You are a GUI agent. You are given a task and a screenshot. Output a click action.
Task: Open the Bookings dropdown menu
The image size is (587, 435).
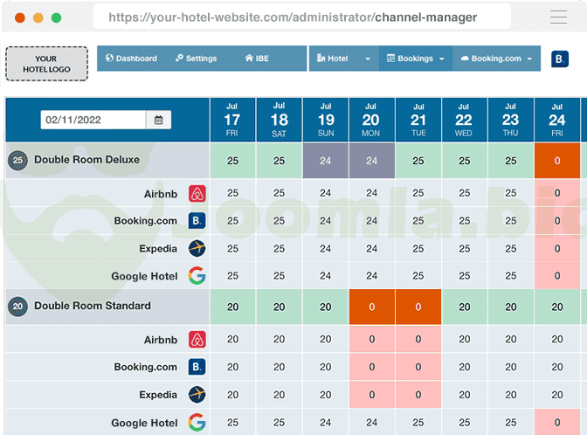pyautogui.click(x=416, y=59)
